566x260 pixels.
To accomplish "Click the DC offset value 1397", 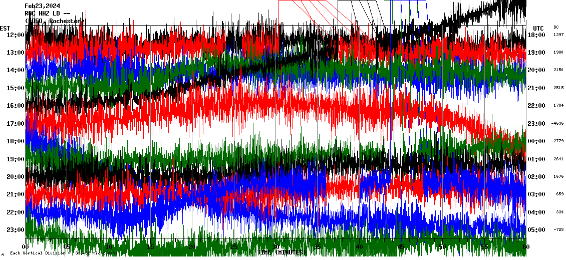I will [558, 35].
